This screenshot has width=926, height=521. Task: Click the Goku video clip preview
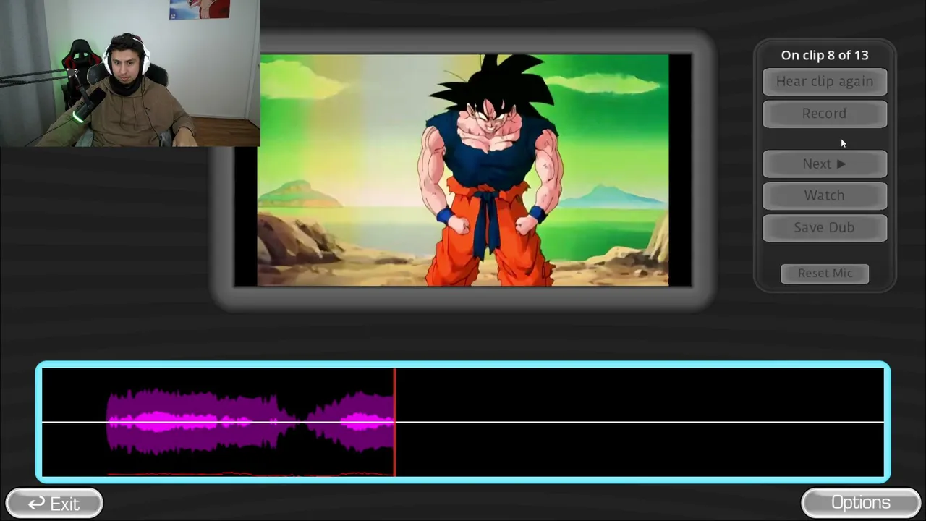click(463, 170)
